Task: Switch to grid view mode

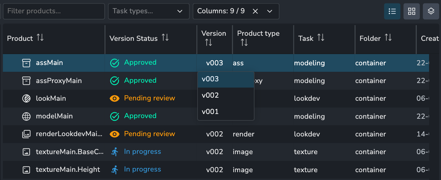Action: click(412, 12)
